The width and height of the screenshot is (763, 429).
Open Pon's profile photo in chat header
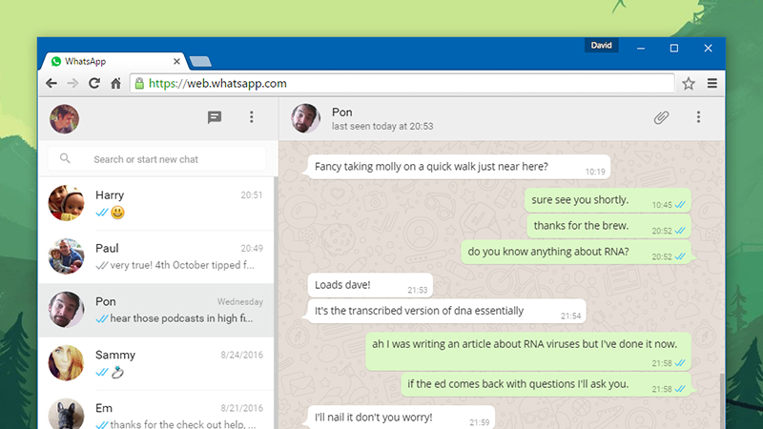pos(305,118)
